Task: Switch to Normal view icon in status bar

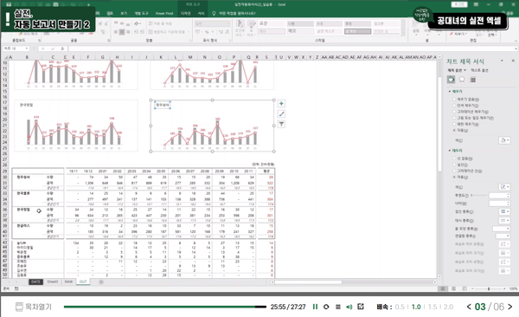Action: (443, 288)
